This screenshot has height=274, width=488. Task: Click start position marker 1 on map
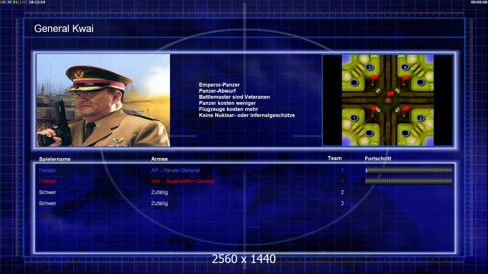(x=354, y=118)
